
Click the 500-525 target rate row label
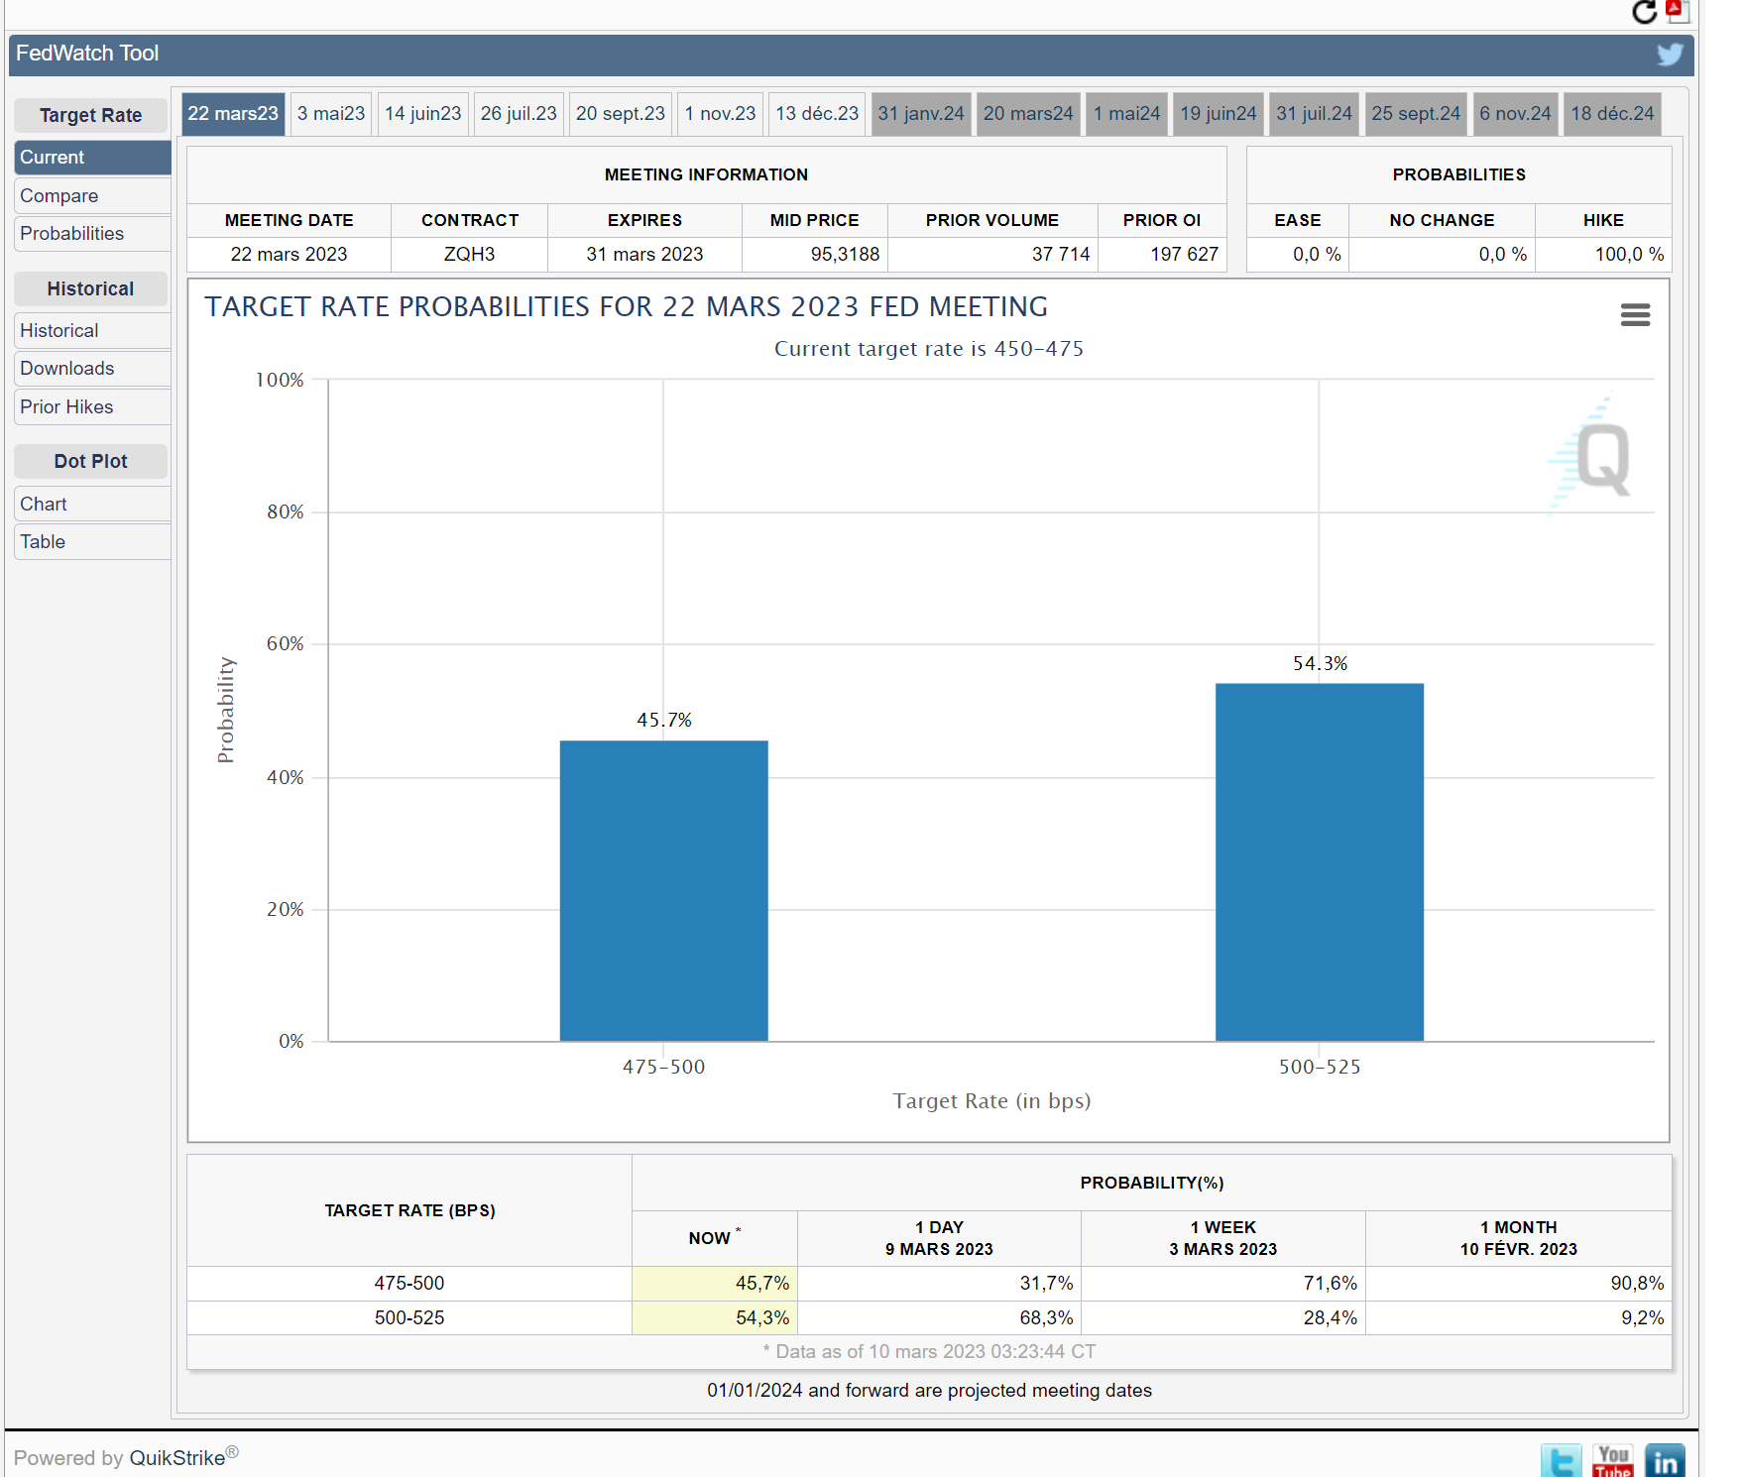pos(409,1318)
